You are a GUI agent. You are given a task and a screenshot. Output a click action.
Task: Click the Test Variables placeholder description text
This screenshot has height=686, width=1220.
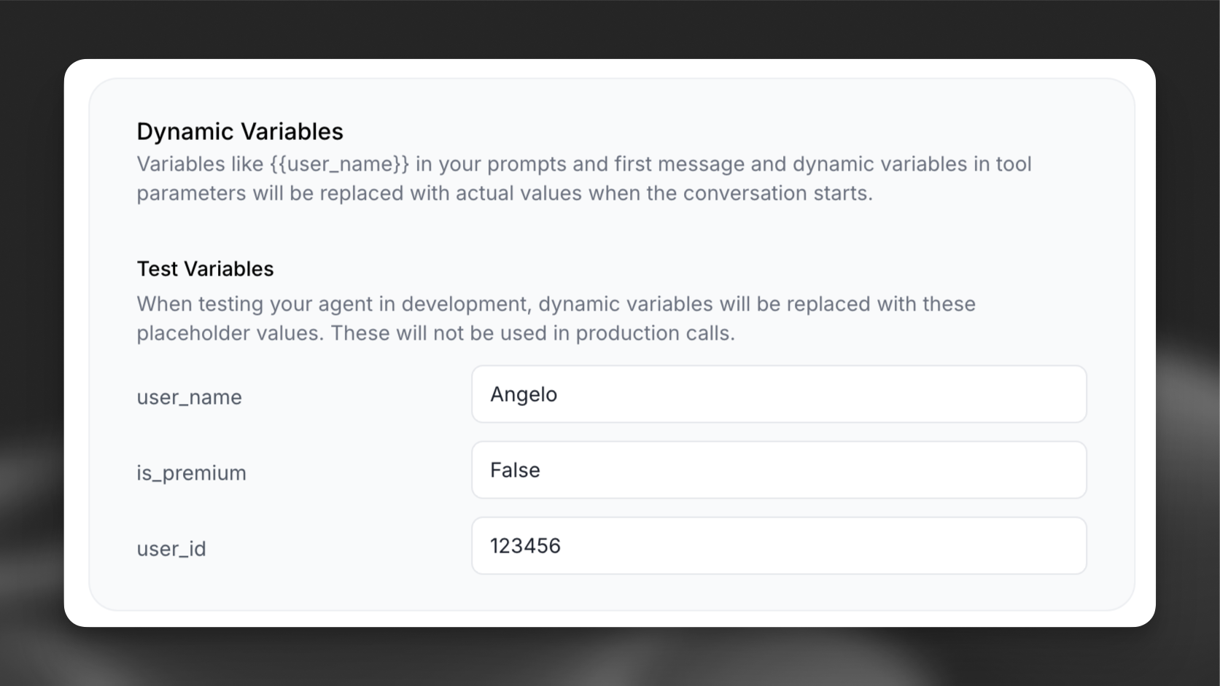click(554, 318)
